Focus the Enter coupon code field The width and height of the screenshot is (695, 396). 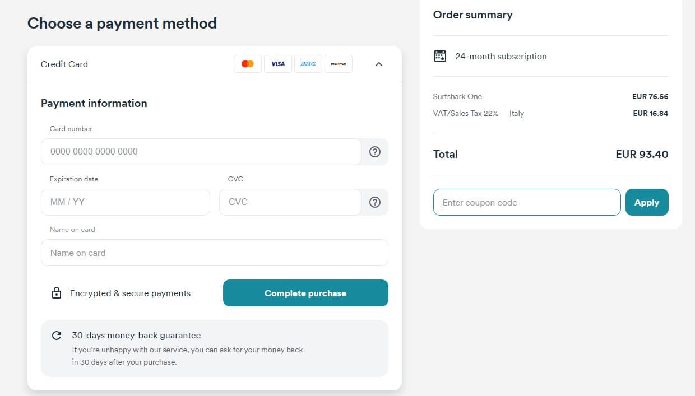click(527, 202)
